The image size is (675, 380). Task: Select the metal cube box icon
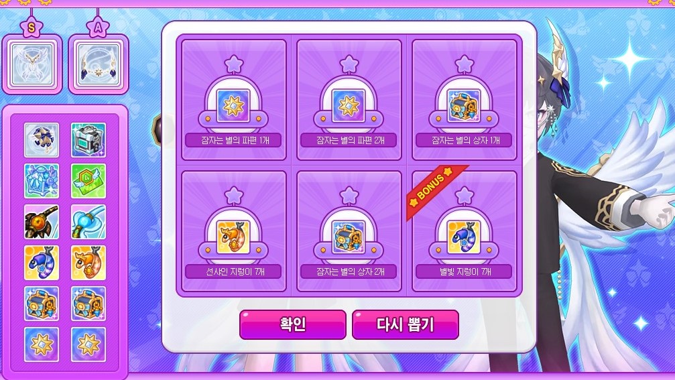tap(88, 140)
